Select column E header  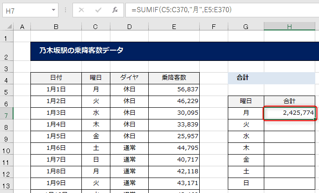coord(174,27)
